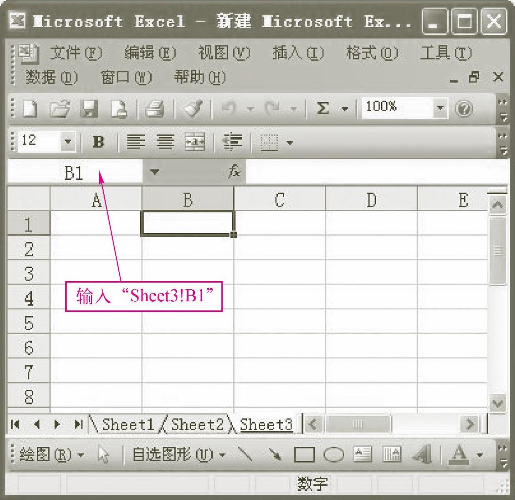Open the 格式(O) menu
Viewport: 515px width, 500px height.
[372, 53]
